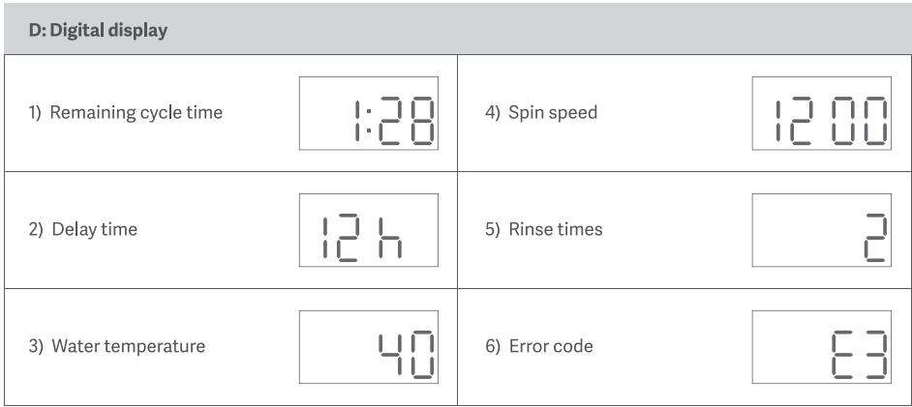912x407 pixels.
Task: Click the E3 error code display
Action: [x=821, y=347]
